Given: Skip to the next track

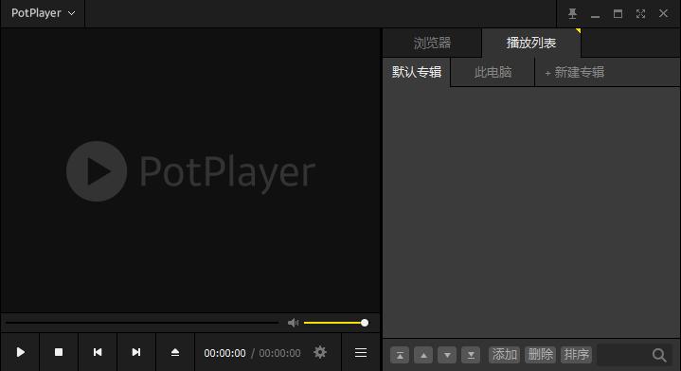Looking at the screenshot, I should tap(136, 352).
